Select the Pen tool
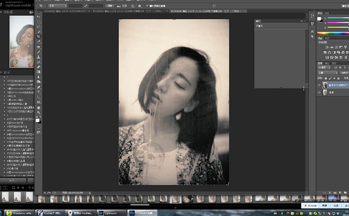 pos(39,87)
